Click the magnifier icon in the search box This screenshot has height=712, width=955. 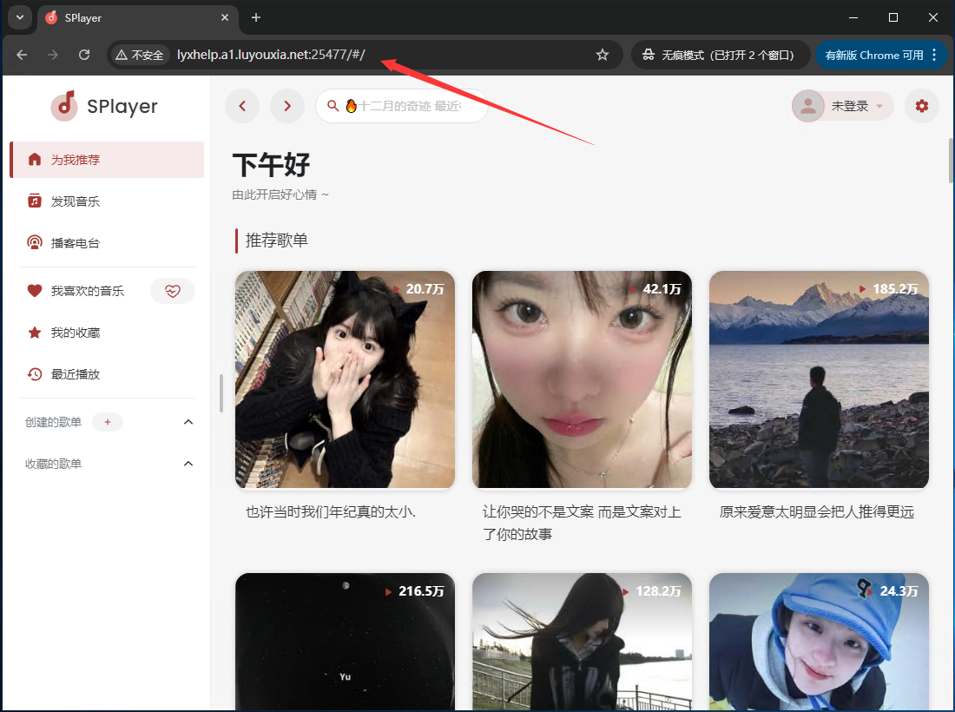click(333, 106)
